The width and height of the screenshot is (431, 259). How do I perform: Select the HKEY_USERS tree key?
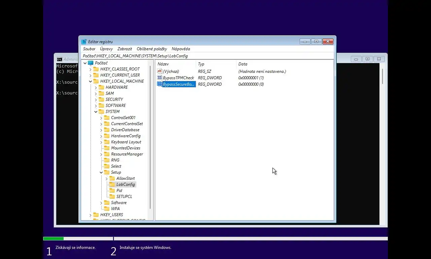tap(111, 215)
